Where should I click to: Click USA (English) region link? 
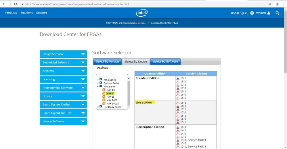(240, 13)
